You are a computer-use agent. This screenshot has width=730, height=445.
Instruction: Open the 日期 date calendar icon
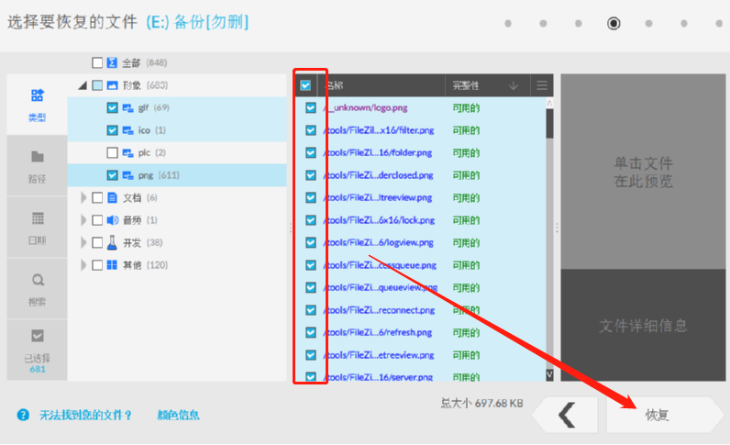pos(38,218)
